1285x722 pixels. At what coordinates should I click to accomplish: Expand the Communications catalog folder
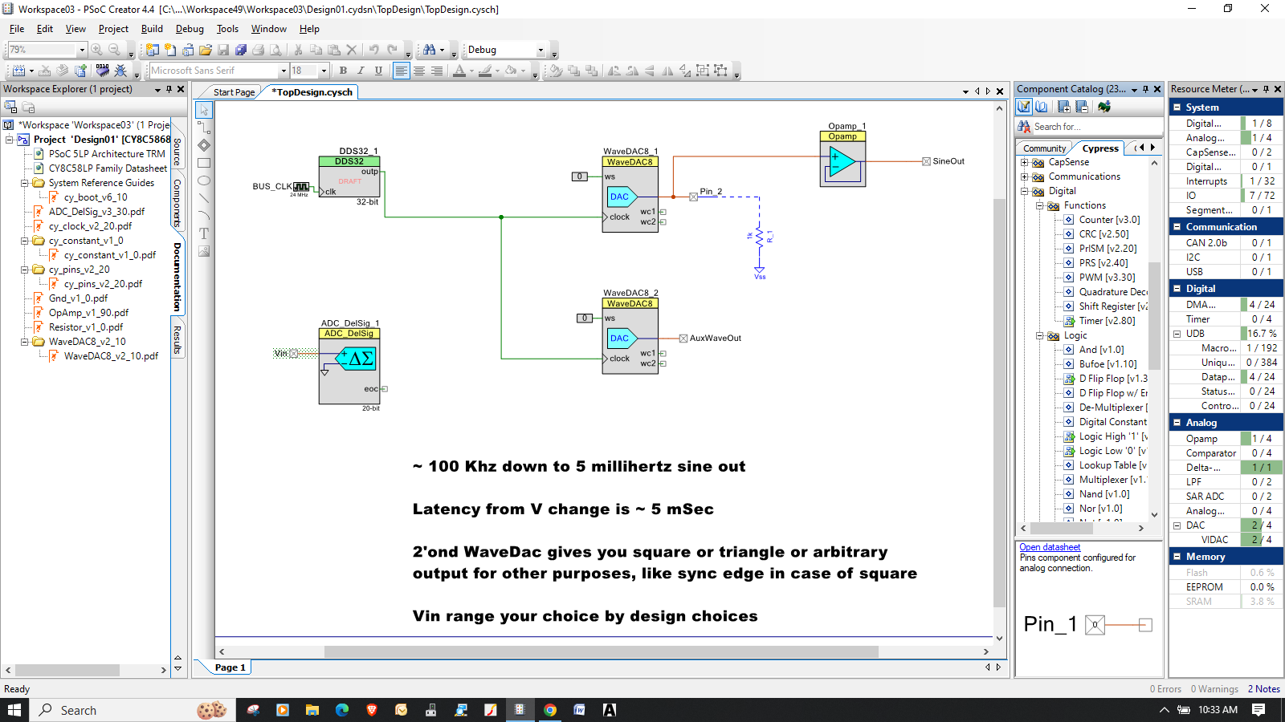point(1024,176)
